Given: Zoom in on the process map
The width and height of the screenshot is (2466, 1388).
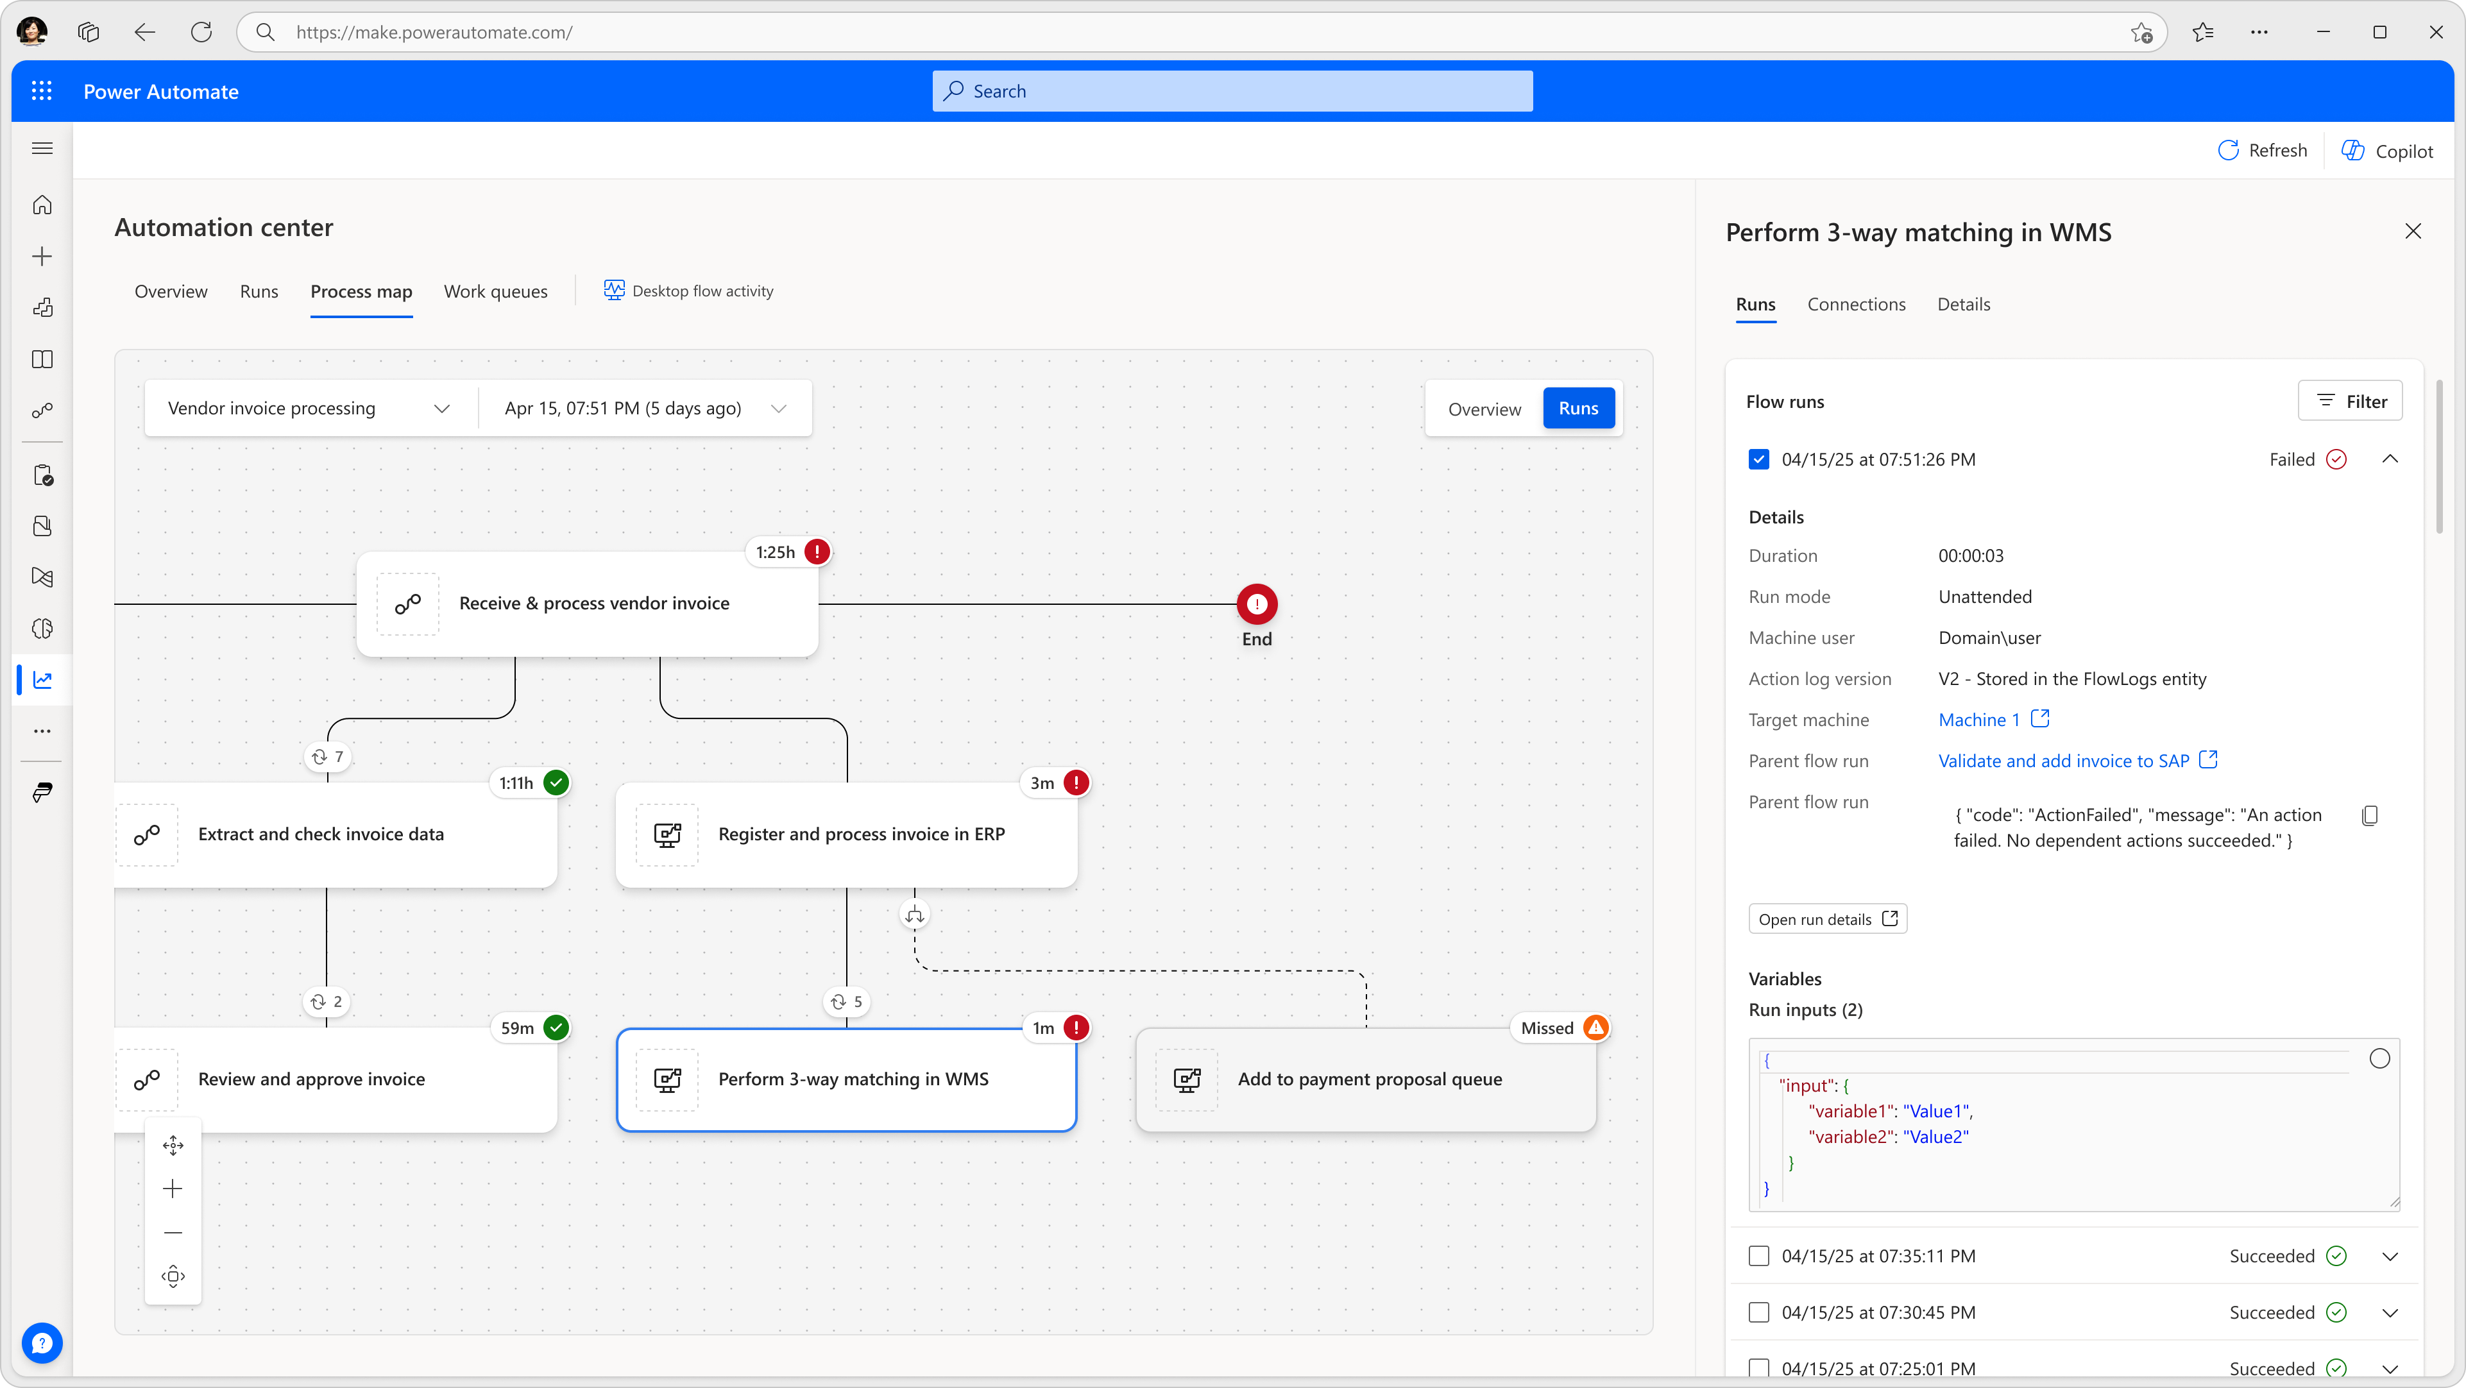Looking at the screenshot, I should pyautogui.click(x=173, y=1189).
